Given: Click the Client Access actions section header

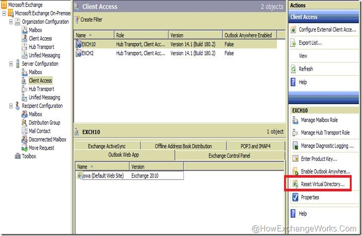Looking at the screenshot, I should [323, 17].
